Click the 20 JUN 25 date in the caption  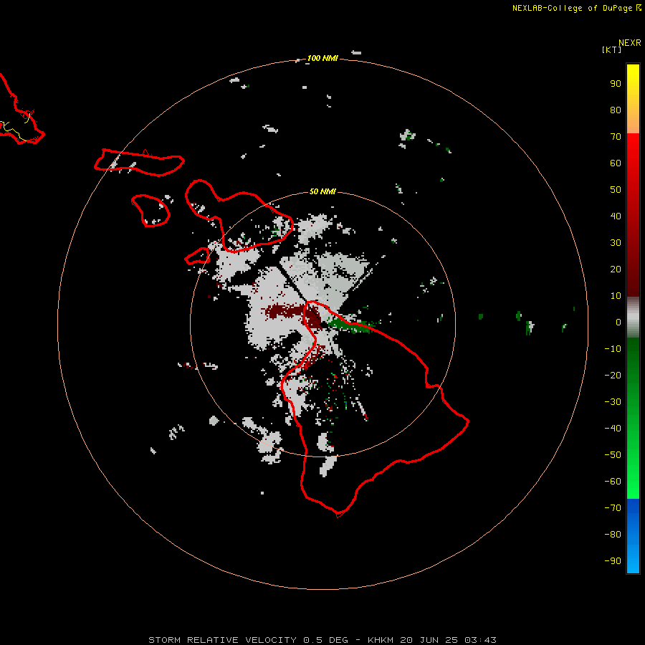[x=429, y=640]
